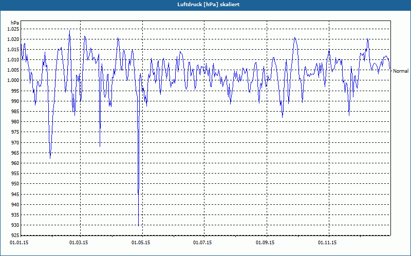Click the 945 pressure axis value
Viewport: 411px width, 256px height.
click(16, 194)
